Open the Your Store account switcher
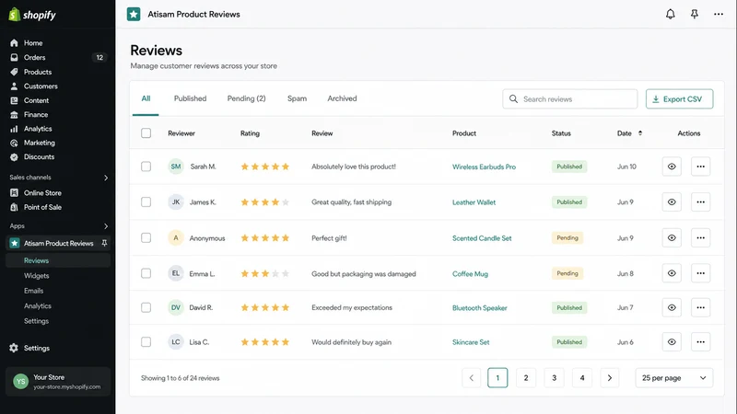The height and width of the screenshot is (414, 737). [58, 382]
